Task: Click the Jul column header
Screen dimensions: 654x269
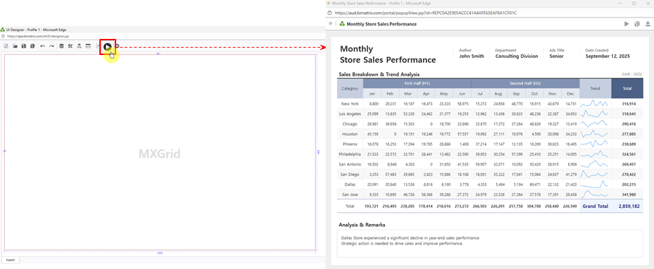Action: click(x=480, y=94)
